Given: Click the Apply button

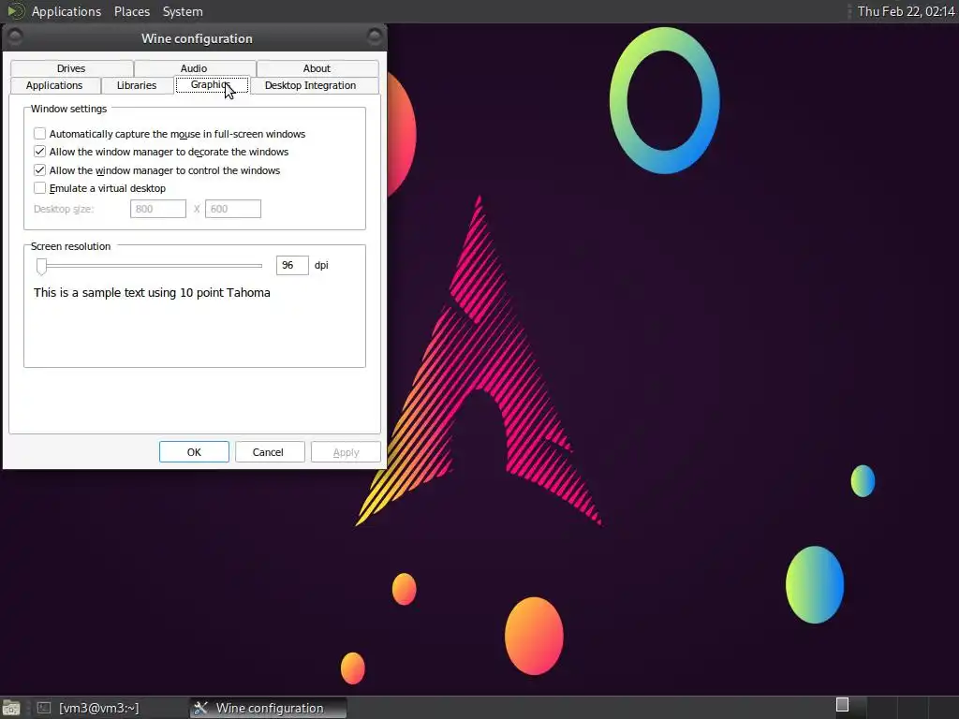Looking at the screenshot, I should coord(347,452).
